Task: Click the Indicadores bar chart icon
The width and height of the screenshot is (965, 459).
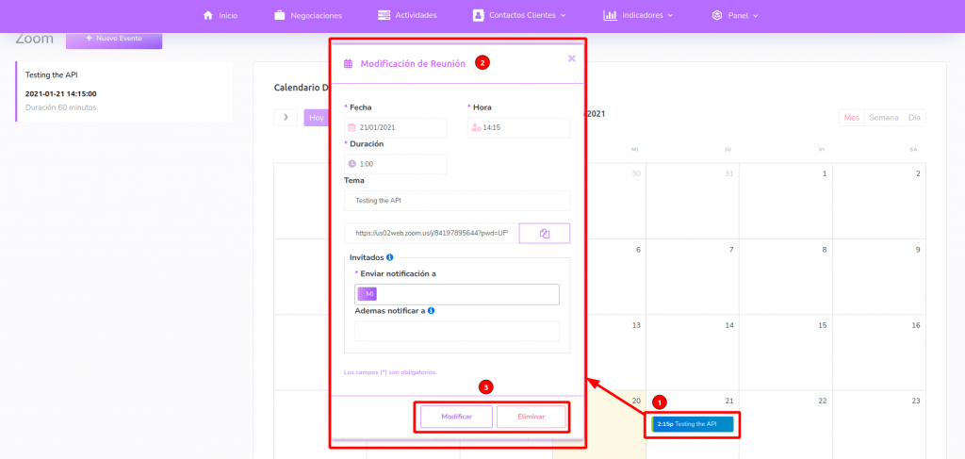Action: 610,15
